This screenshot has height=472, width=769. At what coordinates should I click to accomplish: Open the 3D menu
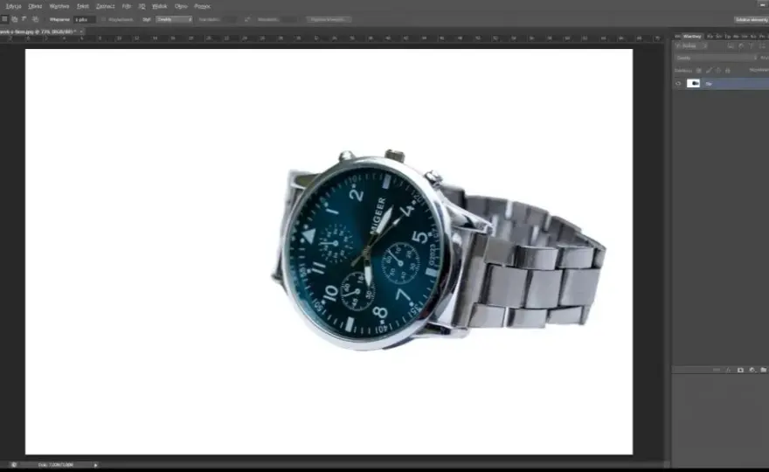pyautogui.click(x=142, y=6)
